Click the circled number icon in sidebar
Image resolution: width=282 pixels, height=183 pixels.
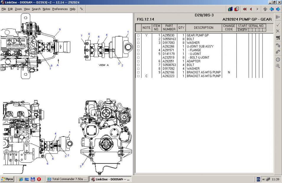point(278,60)
